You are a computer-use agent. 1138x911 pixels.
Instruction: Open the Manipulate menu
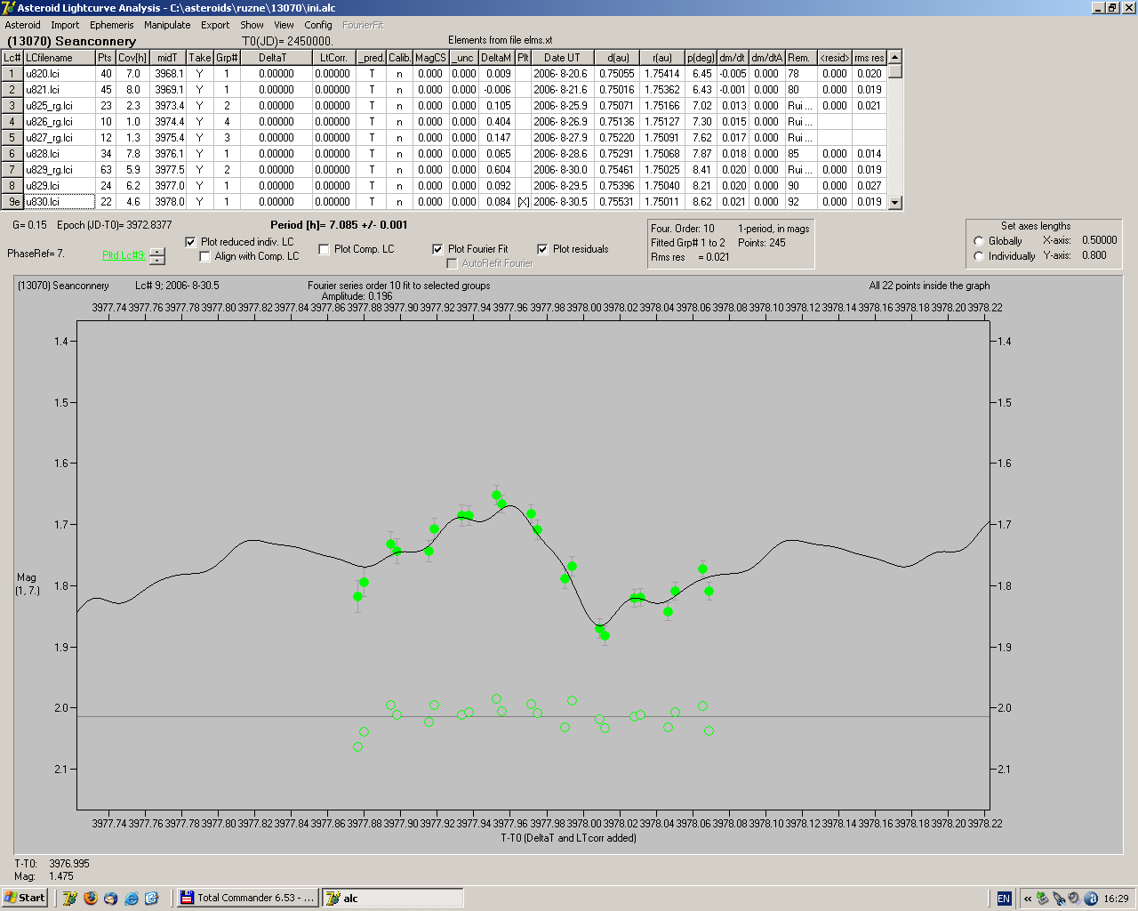(167, 25)
